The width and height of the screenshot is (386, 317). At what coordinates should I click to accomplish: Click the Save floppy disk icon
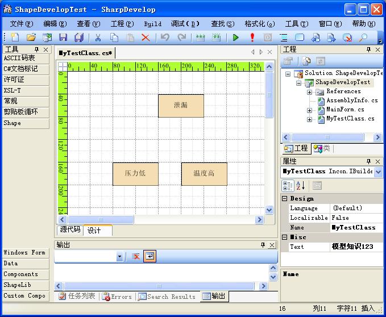tap(63, 37)
